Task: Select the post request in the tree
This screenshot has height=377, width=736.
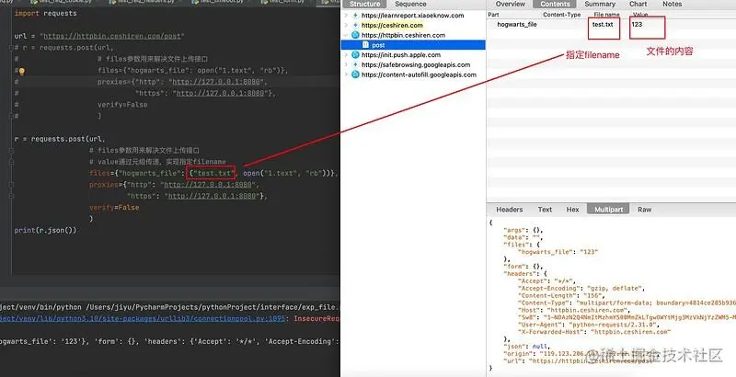Action: pos(413,45)
